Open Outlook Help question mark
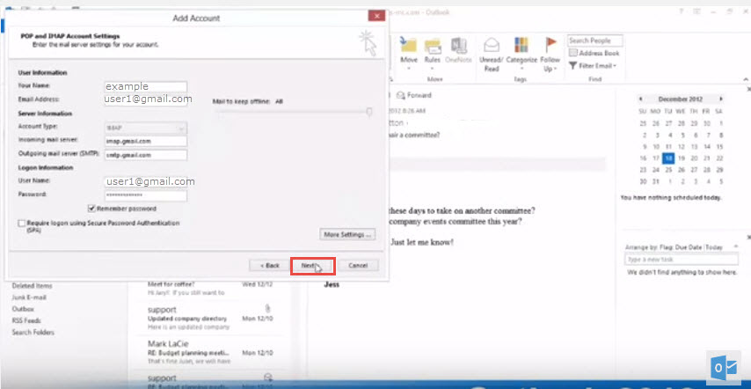Image resolution: width=751 pixels, height=389 pixels. click(x=681, y=11)
